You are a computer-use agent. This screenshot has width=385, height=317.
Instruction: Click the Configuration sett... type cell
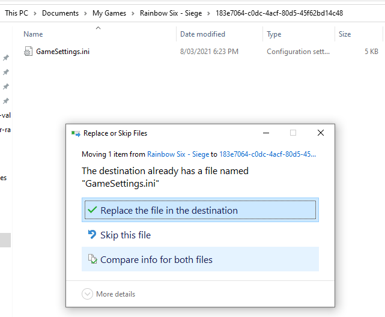tap(298, 52)
